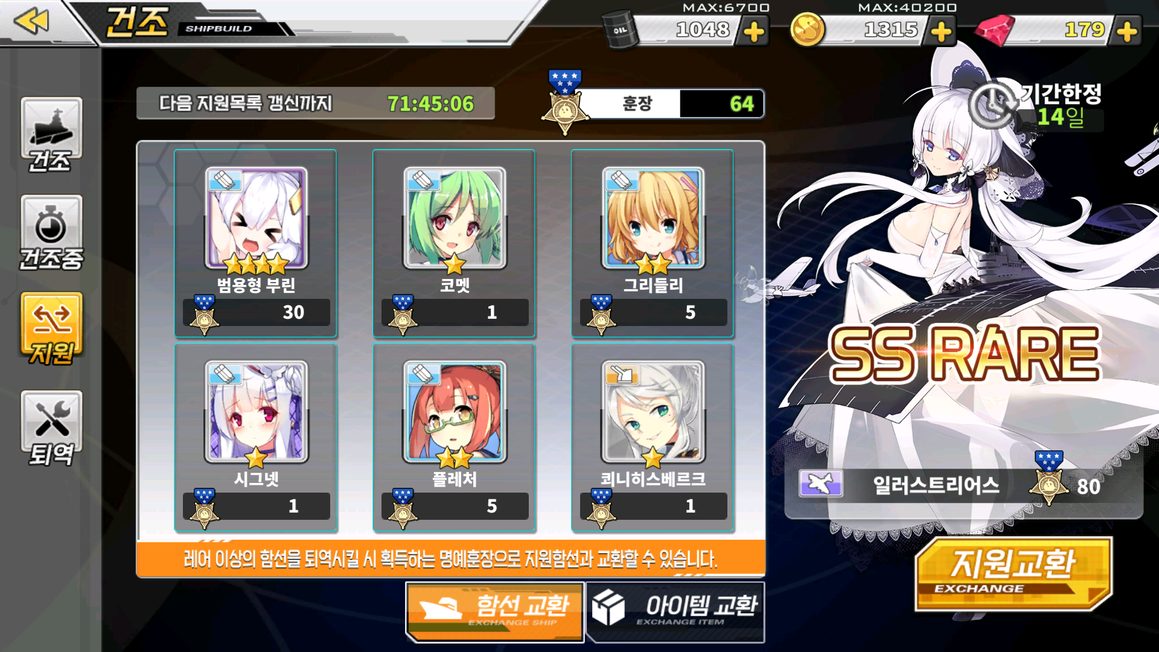The width and height of the screenshot is (1159, 652).
Task: Select the 일러스트리어스 80 medal entry
Action: (963, 486)
